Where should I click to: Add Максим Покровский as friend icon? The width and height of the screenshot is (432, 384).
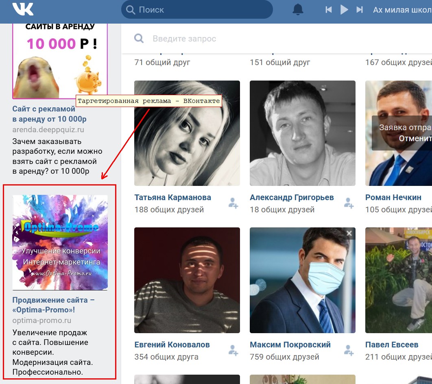tap(349, 350)
